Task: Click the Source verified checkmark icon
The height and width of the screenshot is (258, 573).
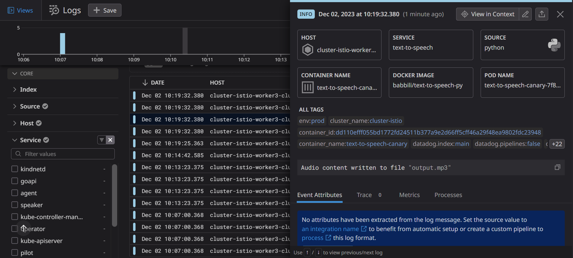Action: tap(45, 106)
